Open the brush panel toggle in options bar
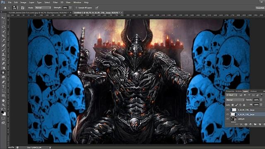 23,8
